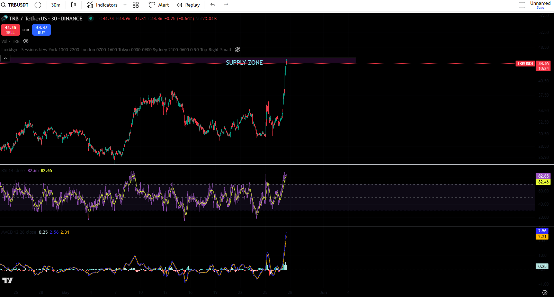Add a symbol to compare using the plus icon
Screen dimensions: 554x297
[x=38, y=5]
